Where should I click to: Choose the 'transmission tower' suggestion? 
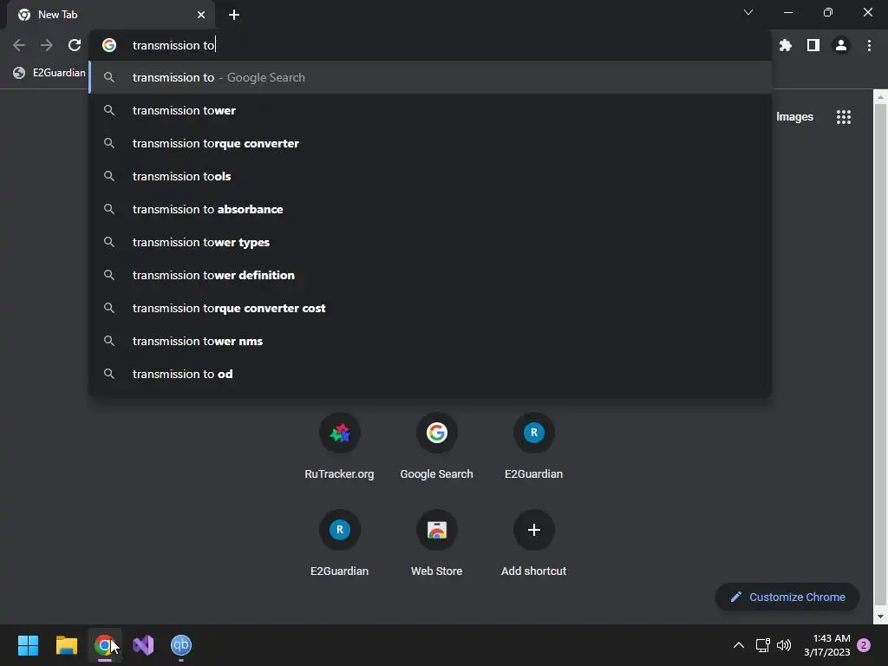(430, 110)
